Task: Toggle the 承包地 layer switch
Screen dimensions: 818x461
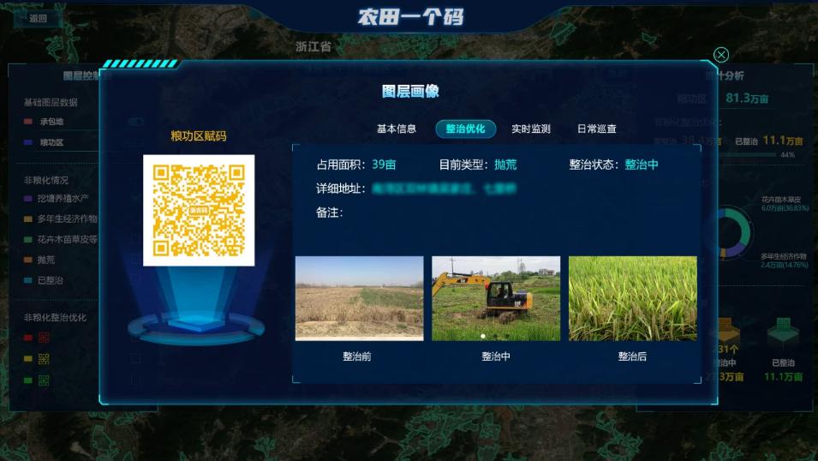Action: 135,122
